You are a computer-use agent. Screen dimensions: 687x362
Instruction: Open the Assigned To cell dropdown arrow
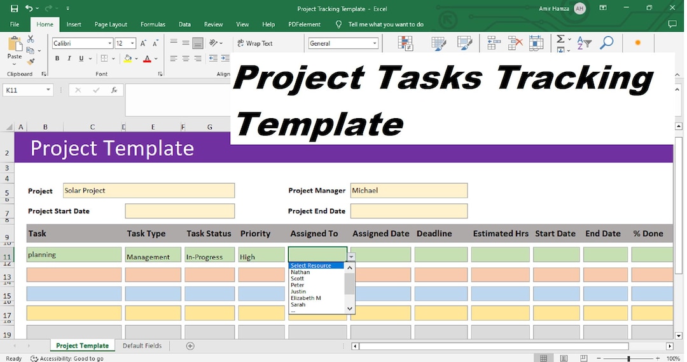[x=351, y=257]
